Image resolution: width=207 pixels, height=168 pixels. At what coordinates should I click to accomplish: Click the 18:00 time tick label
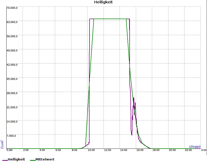(x=156, y=150)
